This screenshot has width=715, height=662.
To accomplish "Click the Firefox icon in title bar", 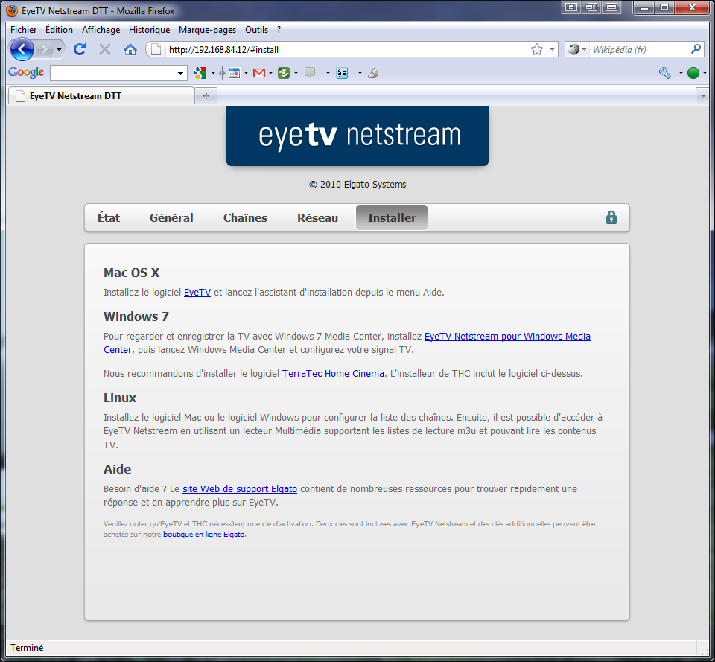I will click(x=13, y=10).
